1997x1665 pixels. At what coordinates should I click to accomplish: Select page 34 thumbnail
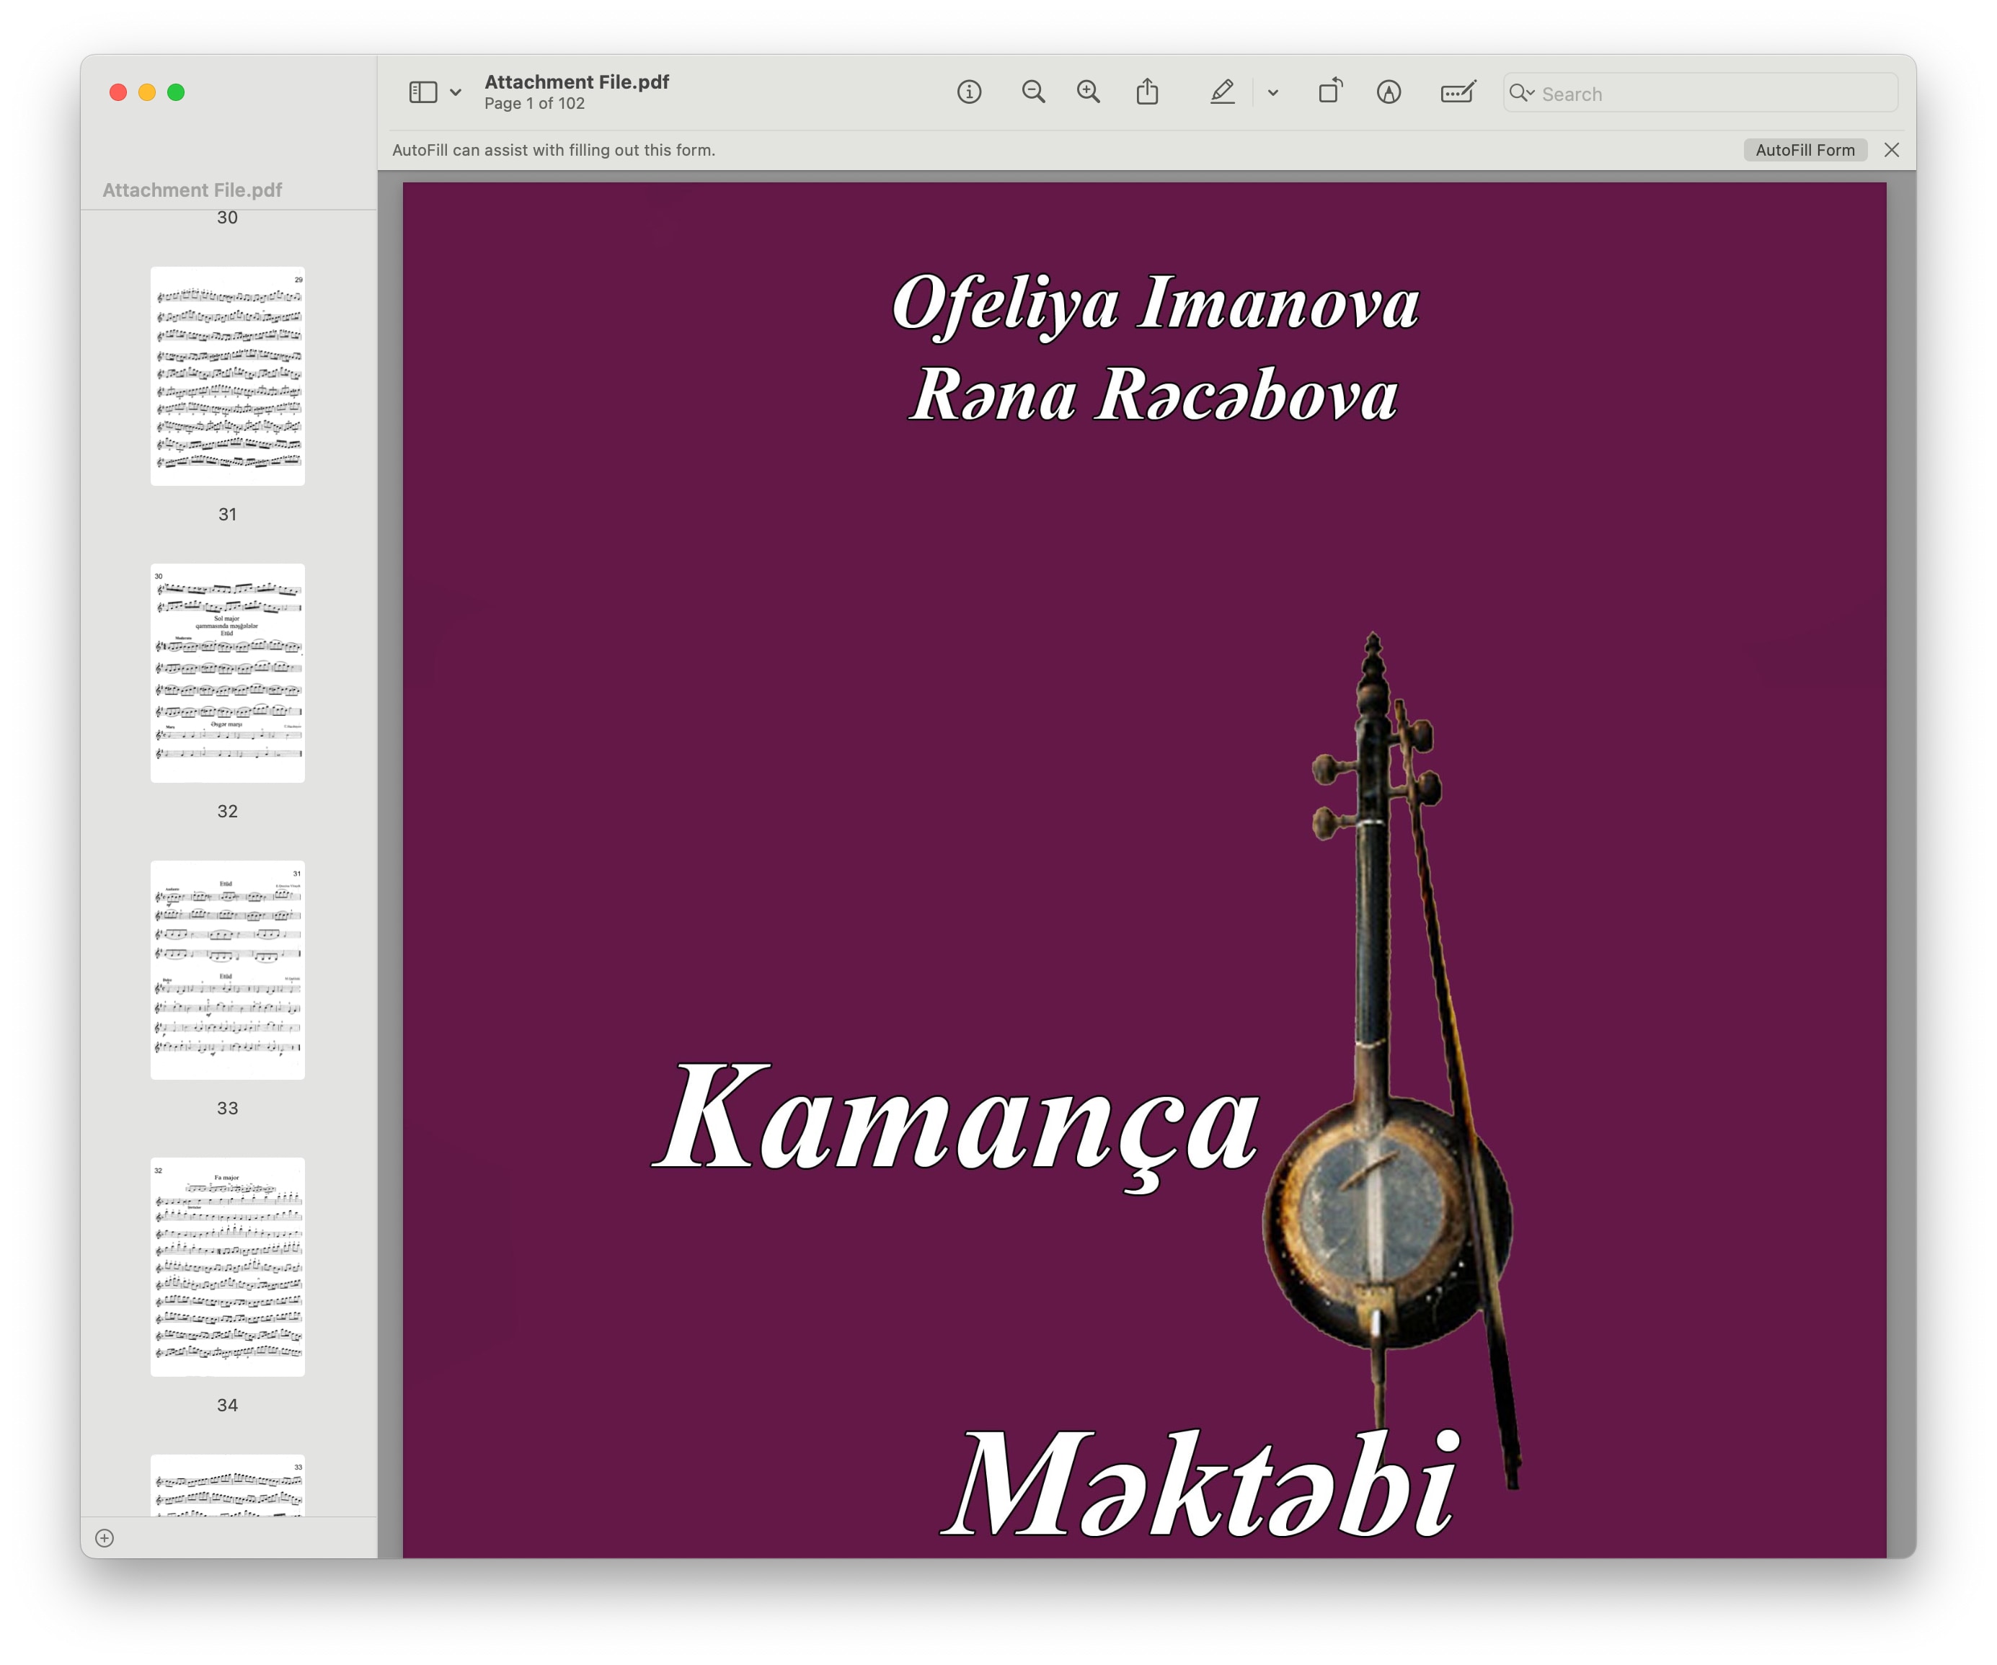[x=227, y=1266]
